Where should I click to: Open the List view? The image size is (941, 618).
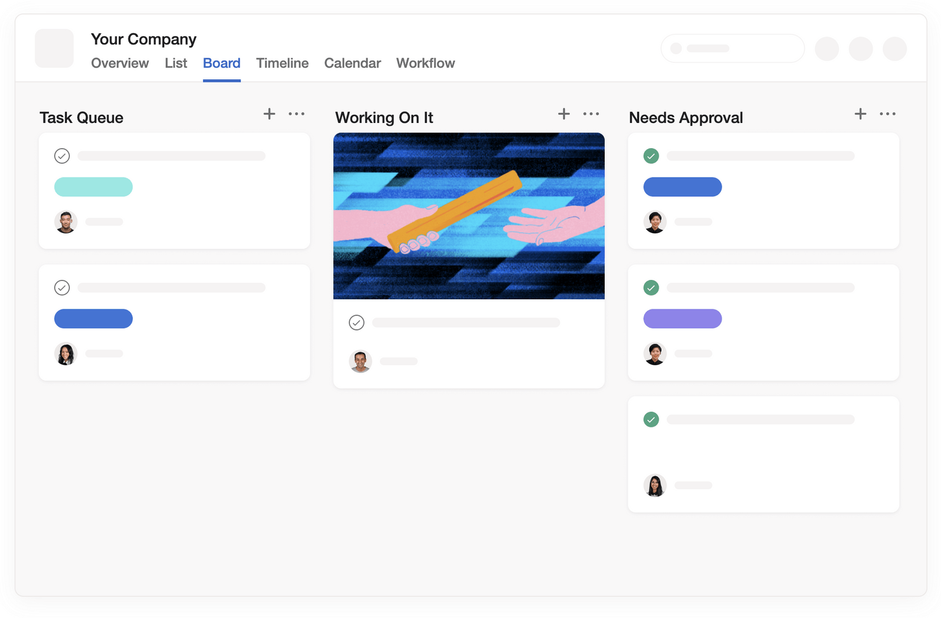176,63
